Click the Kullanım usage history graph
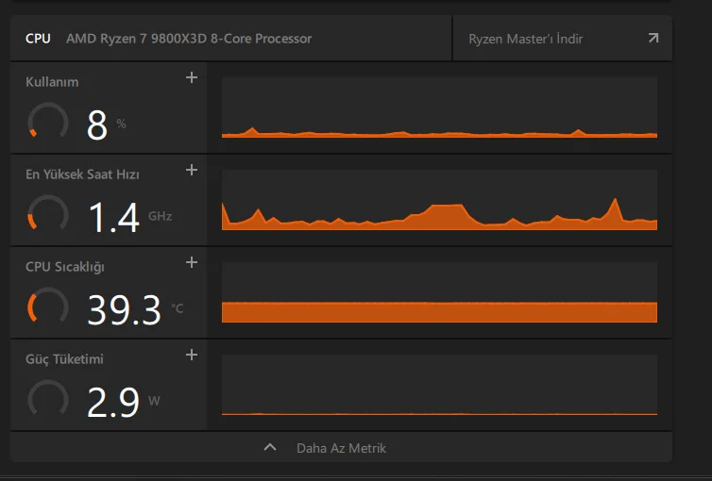712x481 pixels. pyautogui.click(x=439, y=108)
